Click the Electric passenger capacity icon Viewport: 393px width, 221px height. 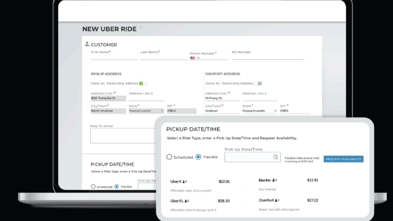coord(274,180)
